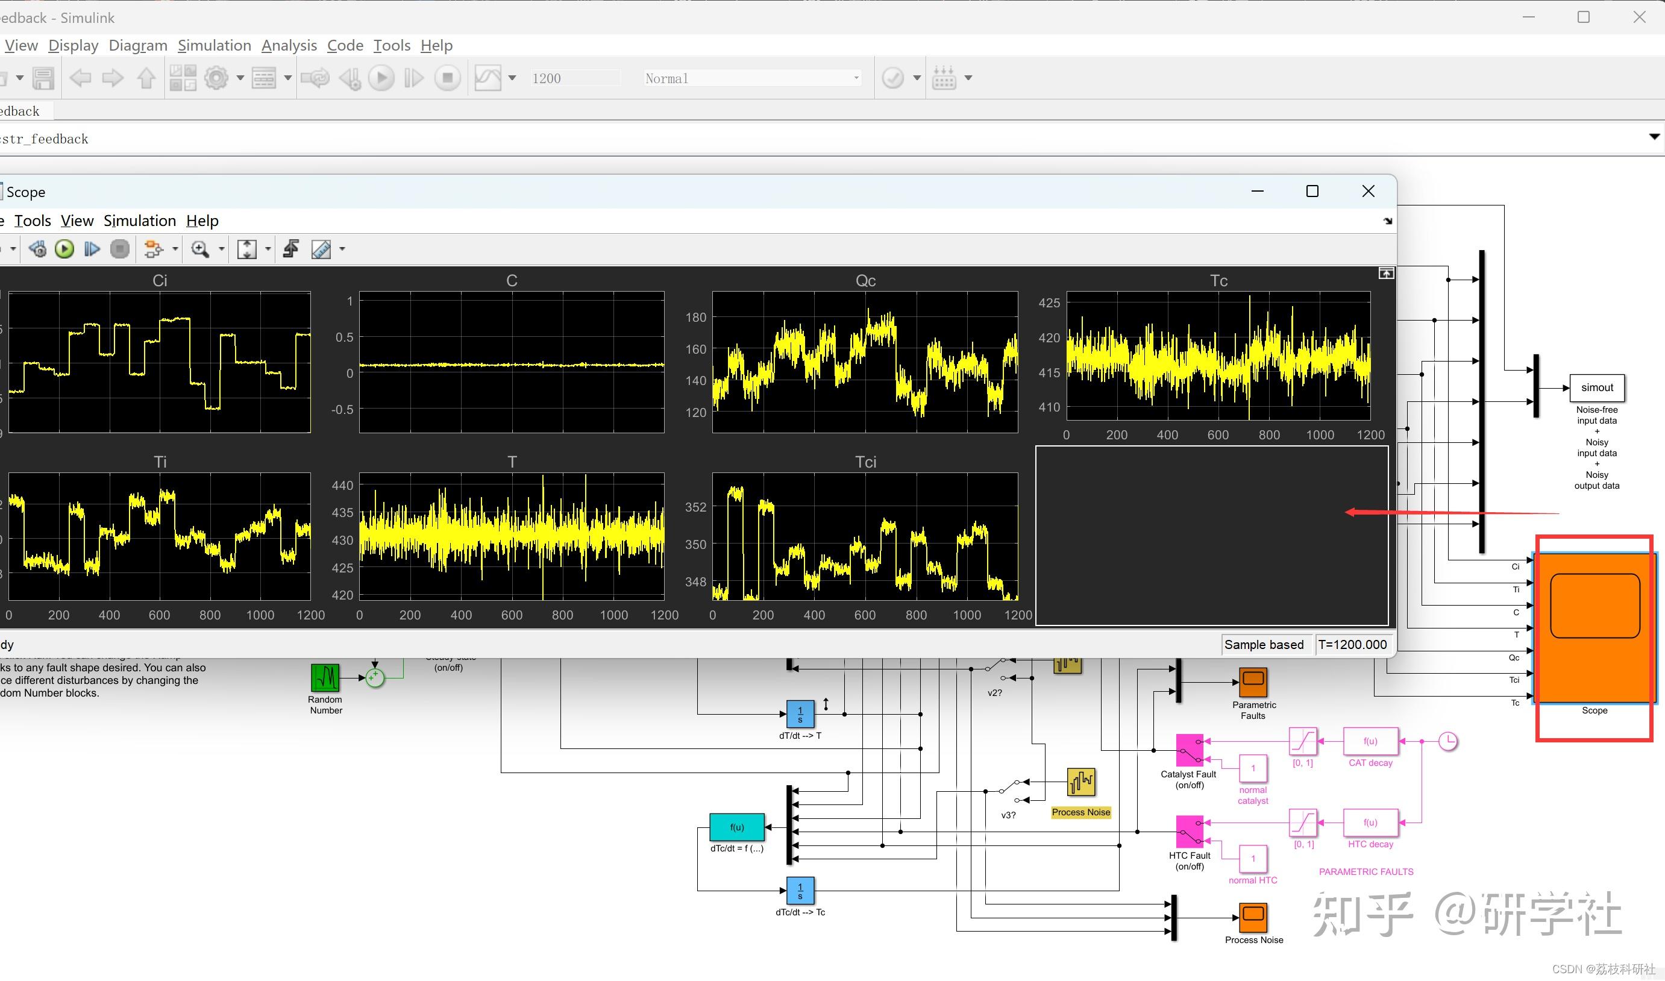Click the Sample based status button

coord(1264,644)
